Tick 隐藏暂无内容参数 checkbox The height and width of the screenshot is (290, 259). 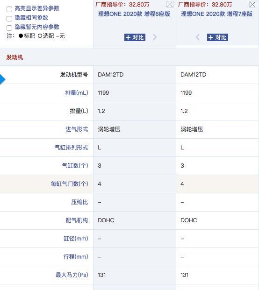pos(9,28)
